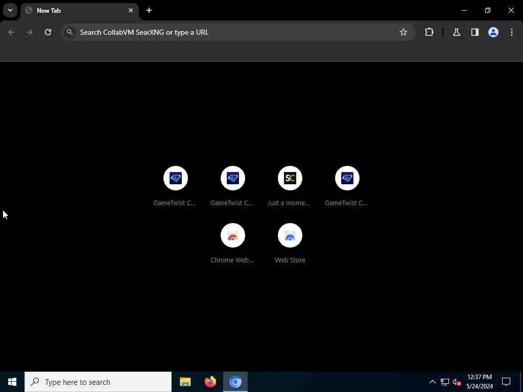Click the taskbar 'Type here to search' box
The width and height of the screenshot is (523, 392).
tap(98, 382)
